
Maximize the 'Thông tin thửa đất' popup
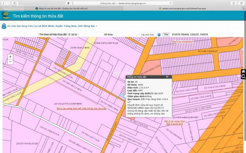tap(167, 77)
